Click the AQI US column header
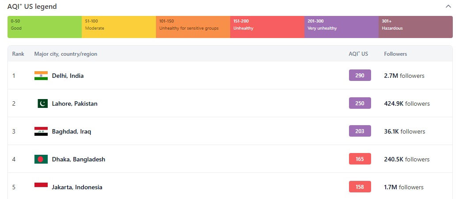The image size is (459, 199). (358, 54)
